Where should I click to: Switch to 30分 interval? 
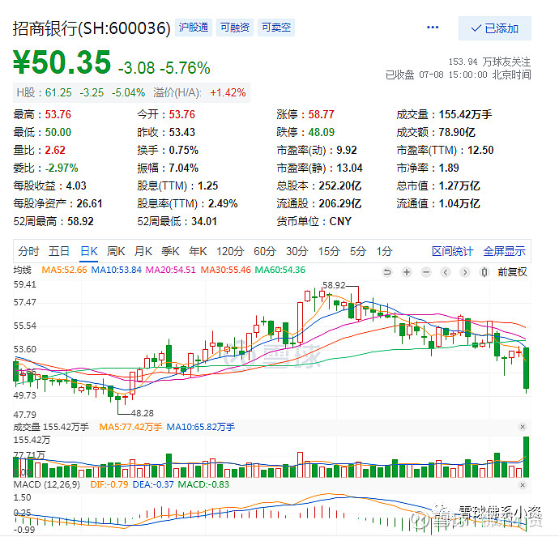(297, 251)
